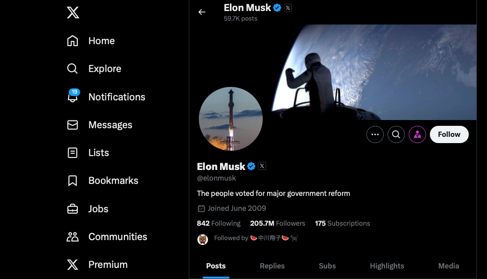View Elon Musk's 205.7M Followers
Screen dimensions: 487x279
pos(278,223)
